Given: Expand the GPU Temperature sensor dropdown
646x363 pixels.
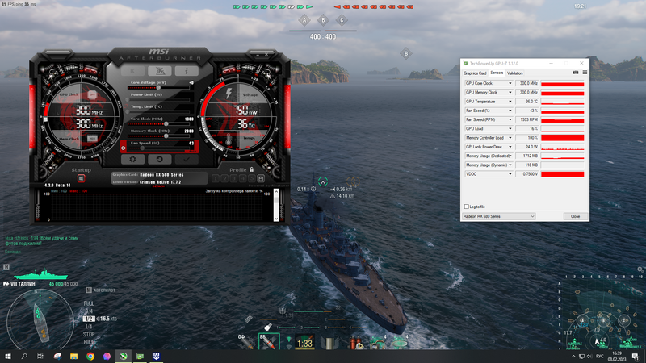Looking at the screenshot, I should 510,102.
